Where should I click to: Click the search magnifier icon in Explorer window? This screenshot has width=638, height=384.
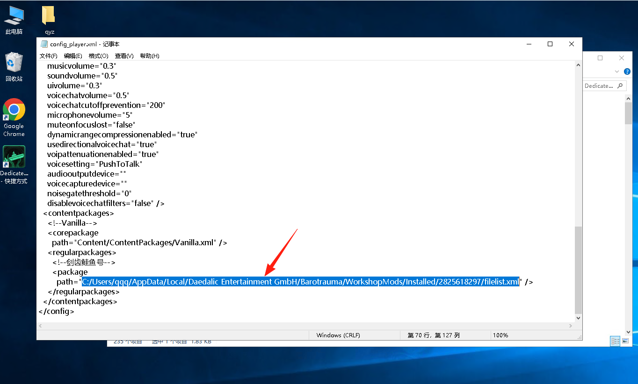click(x=620, y=85)
